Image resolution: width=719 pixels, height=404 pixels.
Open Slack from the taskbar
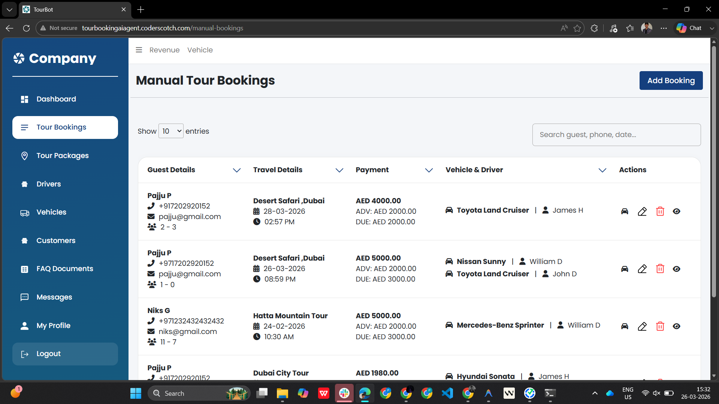tap(344, 393)
